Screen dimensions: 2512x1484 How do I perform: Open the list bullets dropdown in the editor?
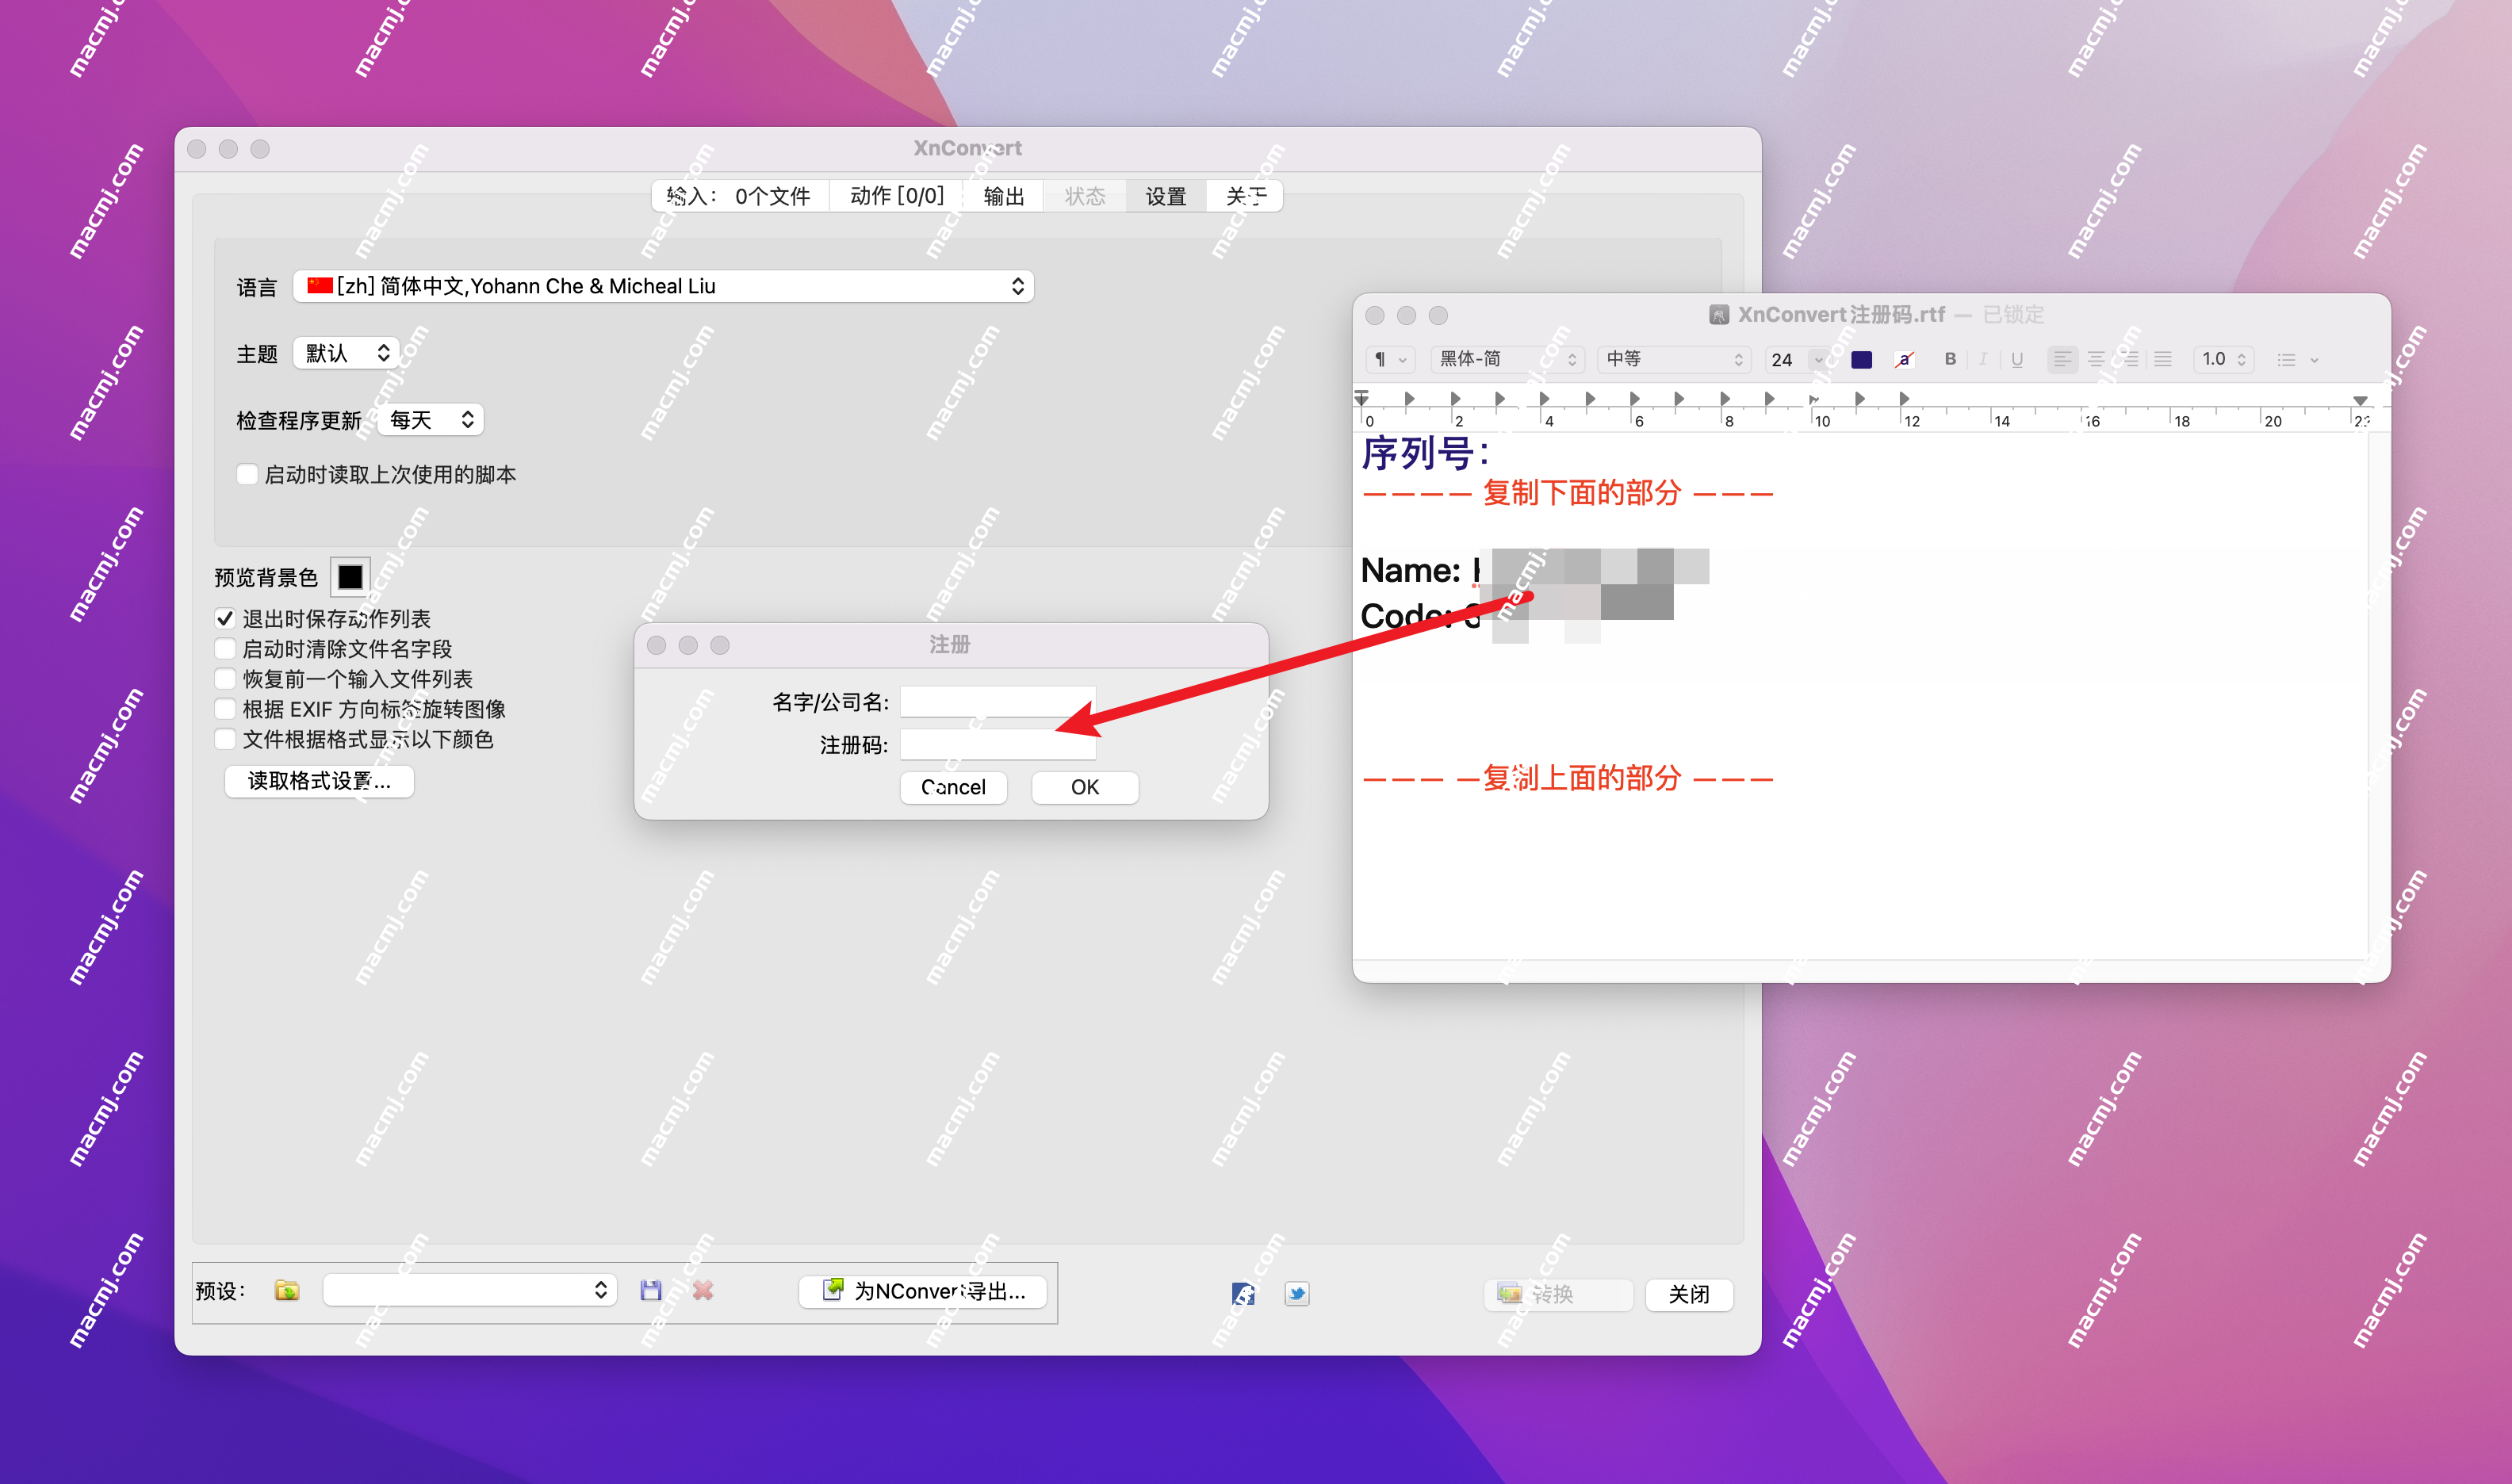point(2297,359)
